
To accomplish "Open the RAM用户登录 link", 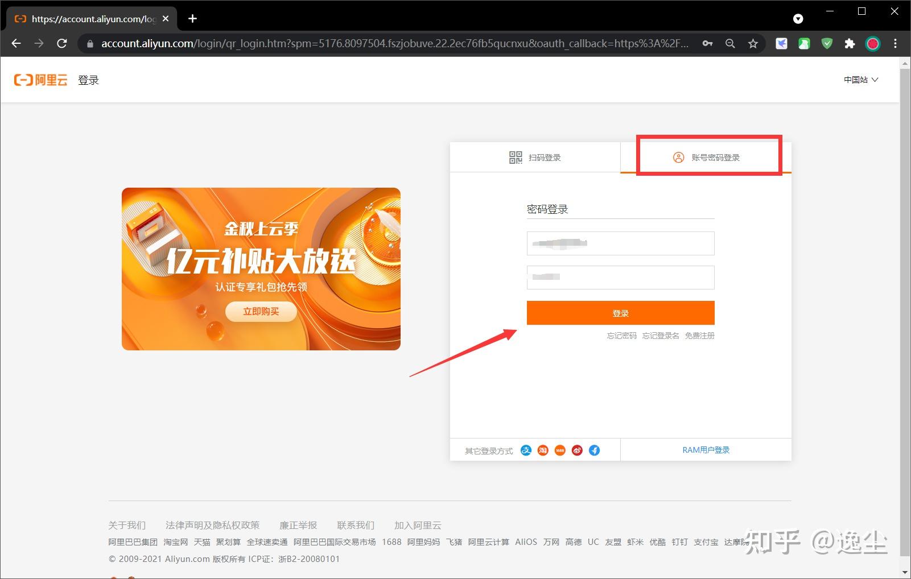I will tap(706, 450).
